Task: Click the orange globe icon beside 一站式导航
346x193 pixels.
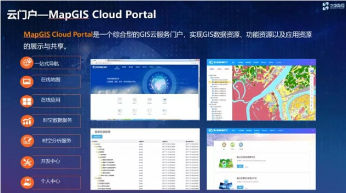Action: click(27, 62)
